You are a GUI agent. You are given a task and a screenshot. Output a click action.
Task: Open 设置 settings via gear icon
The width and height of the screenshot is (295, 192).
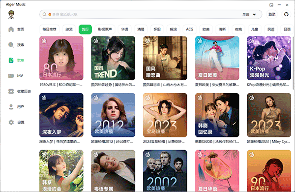tap(11, 122)
